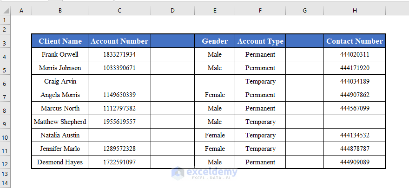Select row 12 header
The image size is (409, 188).
point(5,164)
